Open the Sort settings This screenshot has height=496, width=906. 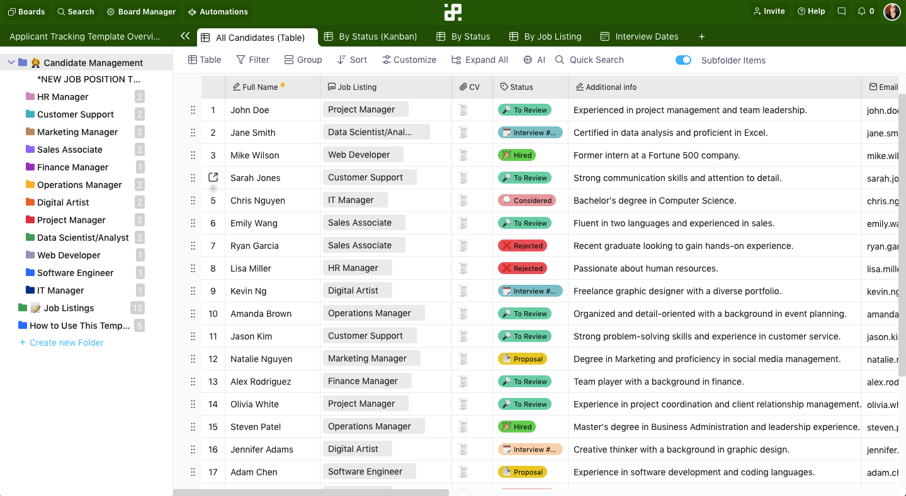(352, 59)
